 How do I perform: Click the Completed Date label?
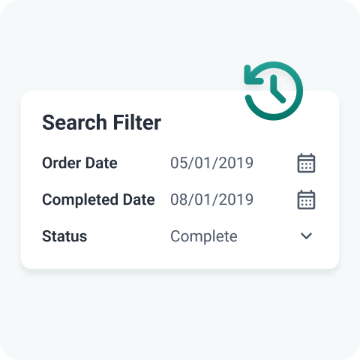[x=98, y=199]
